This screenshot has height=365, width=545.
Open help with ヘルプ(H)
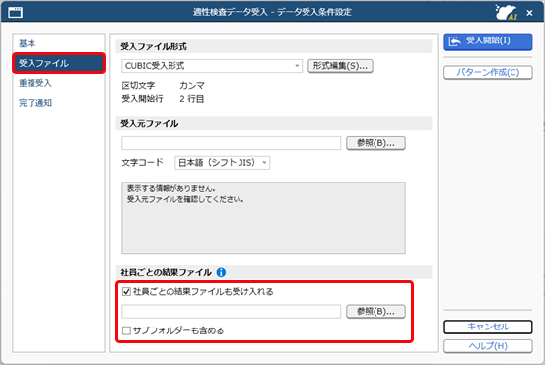pos(488,346)
